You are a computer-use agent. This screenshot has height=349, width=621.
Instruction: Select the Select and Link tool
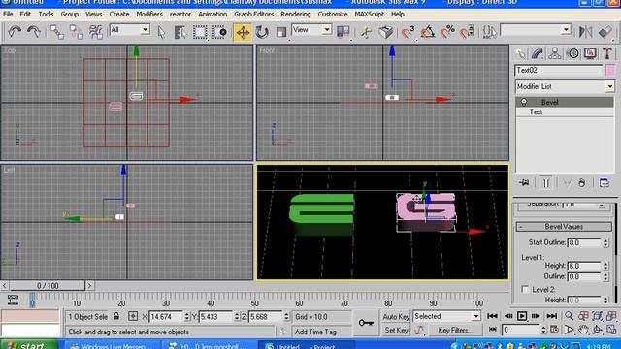click(x=56, y=32)
